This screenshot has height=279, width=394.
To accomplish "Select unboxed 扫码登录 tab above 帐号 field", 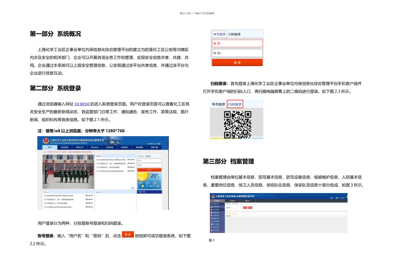I will tap(234, 34).
